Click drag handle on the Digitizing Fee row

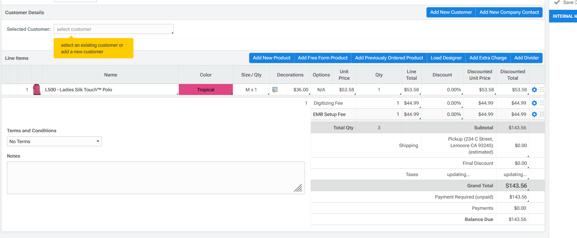[542, 103]
